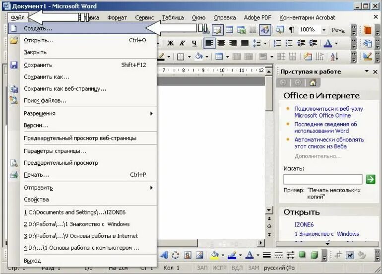The image size is (382, 274).
Task: Click the drawing fill color swatch
Action: 215,255
